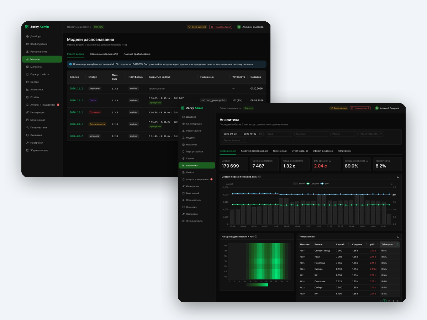427x320 pixels.
Task: Switch to Эффект внедрения tab
Action: pos(323,151)
